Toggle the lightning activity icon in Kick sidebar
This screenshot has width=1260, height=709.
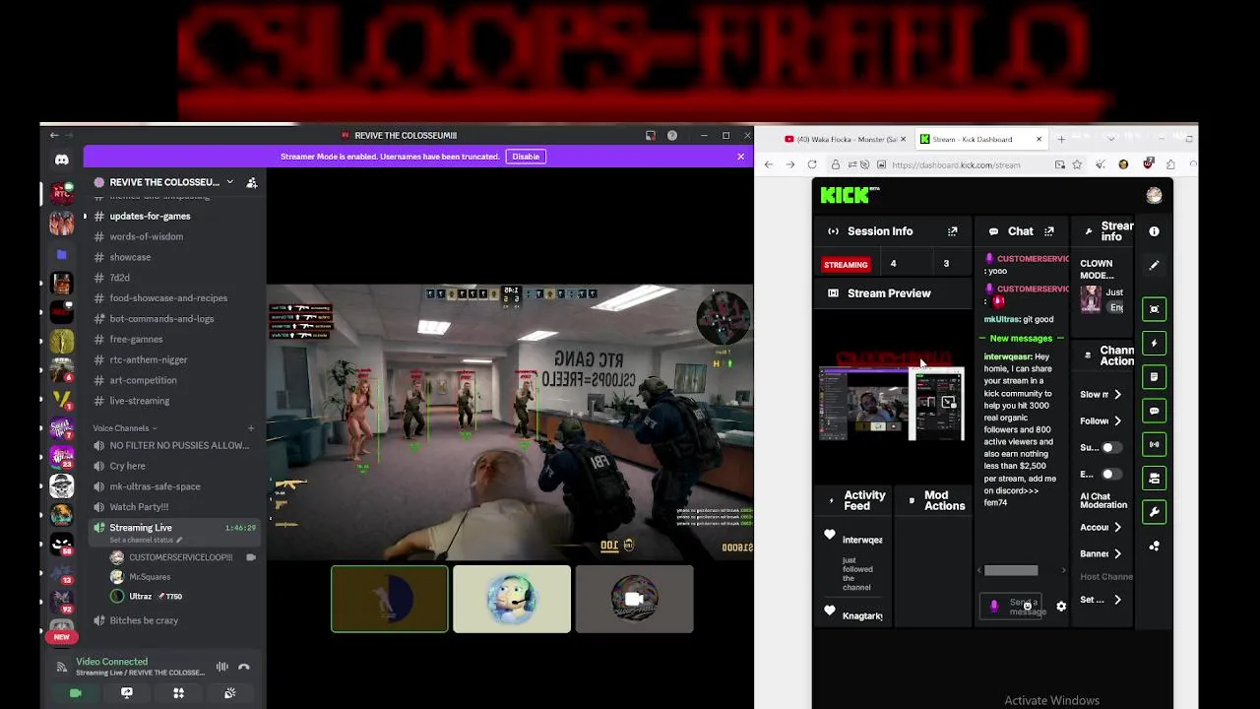[x=1154, y=343]
